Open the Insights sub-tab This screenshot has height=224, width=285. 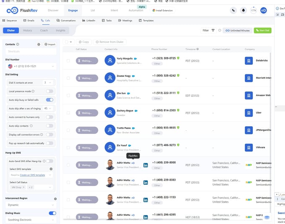coord(60,30)
